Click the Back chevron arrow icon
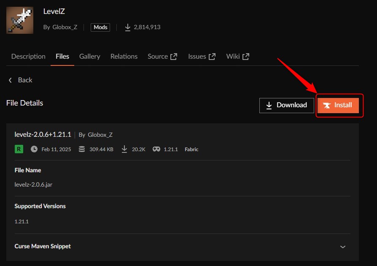This screenshot has height=266, width=377. tap(10, 80)
